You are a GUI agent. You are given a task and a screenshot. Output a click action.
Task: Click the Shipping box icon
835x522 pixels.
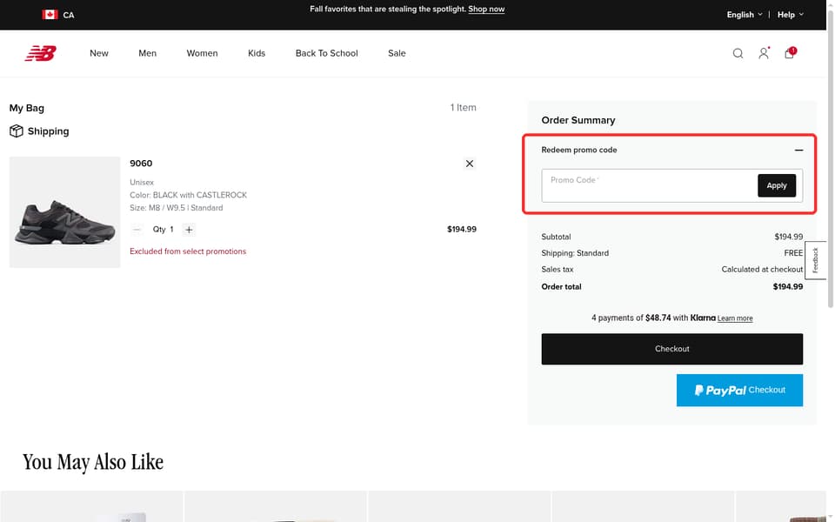(16, 131)
